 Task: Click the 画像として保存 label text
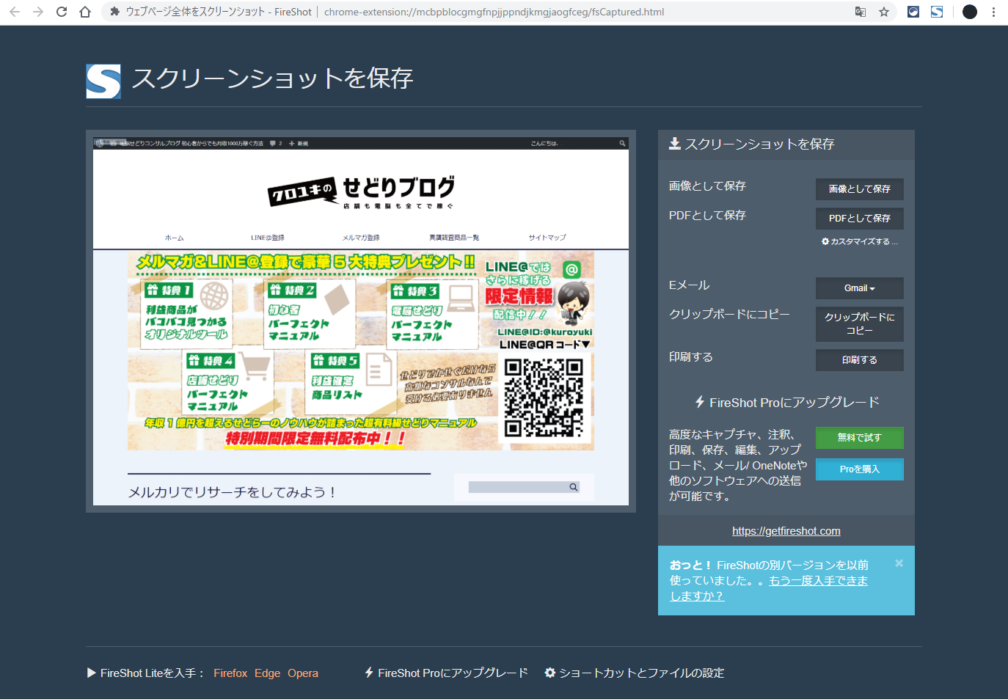pyautogui.click(x=707, y=186)
